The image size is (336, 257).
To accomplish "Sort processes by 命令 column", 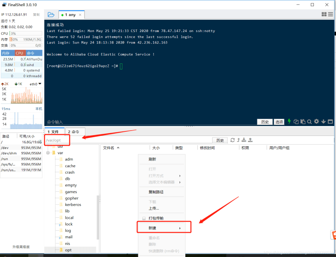I will tap(34, 53).
